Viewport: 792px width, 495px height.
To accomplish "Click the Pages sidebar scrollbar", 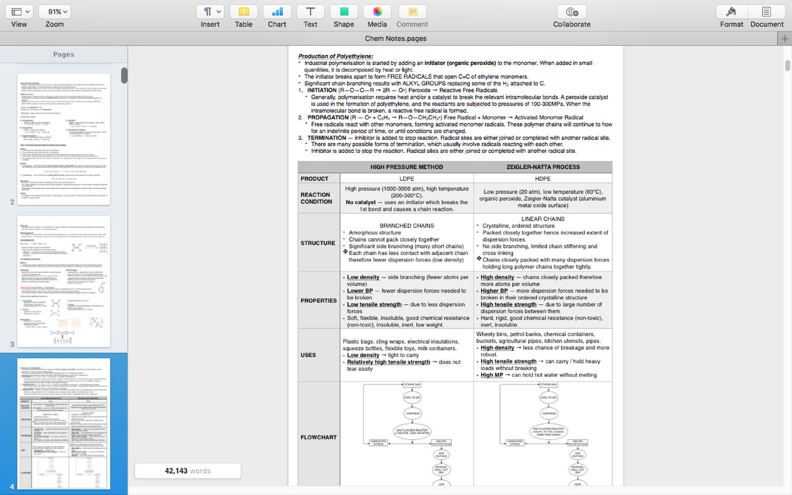I will click(x=125, y=77).
